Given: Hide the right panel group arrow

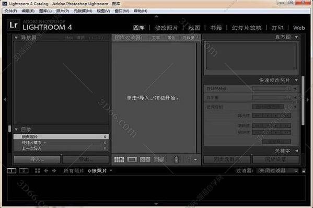Looking at the screenshot, I should pos(308,99).
